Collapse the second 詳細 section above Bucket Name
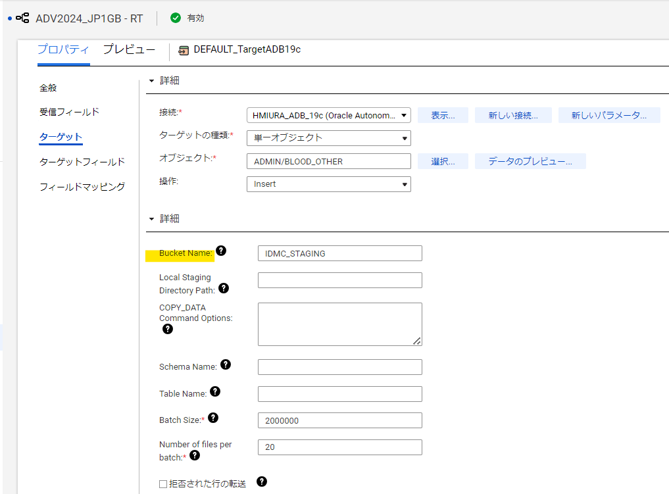Screen dimensions: 669x494 (151, 219)
